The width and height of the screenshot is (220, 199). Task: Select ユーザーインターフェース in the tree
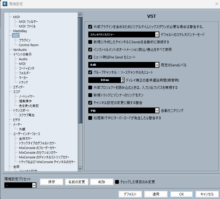pos(27,134)
